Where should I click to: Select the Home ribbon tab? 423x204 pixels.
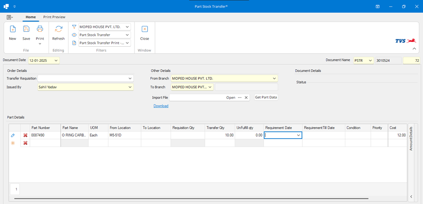point(30,17)
